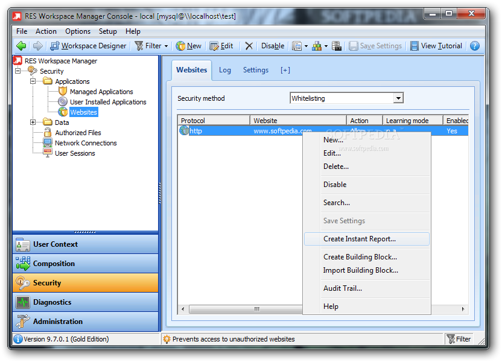Click the building blocks icon in toolbar
Image resolution: width=502 pixels, height=362 pixels.
[x=317, y=46]
